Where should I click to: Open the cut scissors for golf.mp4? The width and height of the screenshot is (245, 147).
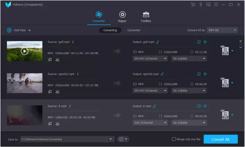pyautogui.click(x=58, y=60)
